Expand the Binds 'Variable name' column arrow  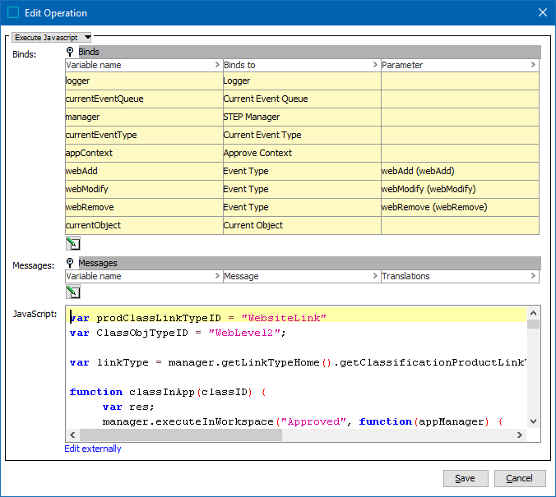coord(216,66)
